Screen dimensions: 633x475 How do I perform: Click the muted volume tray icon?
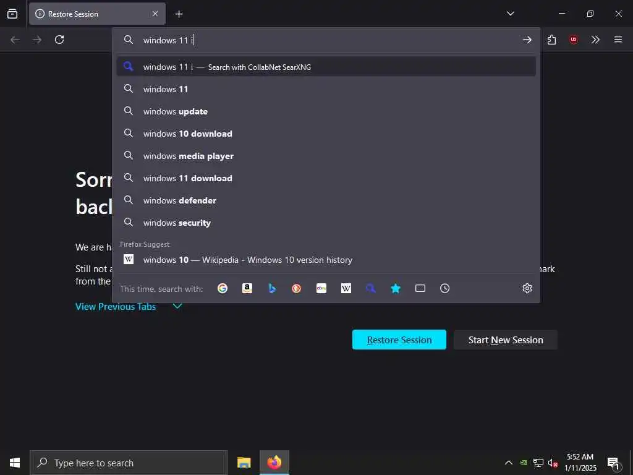[553, 463]
